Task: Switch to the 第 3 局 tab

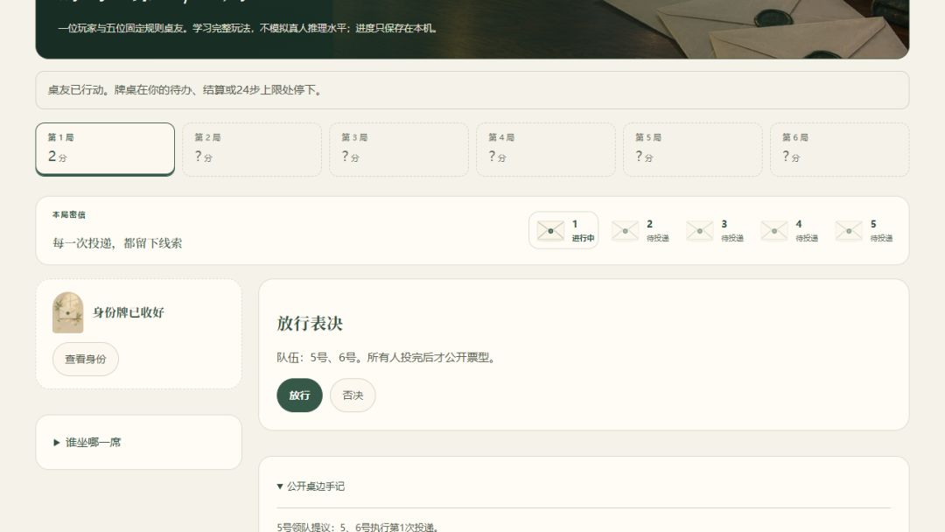Action: point(399,150)
